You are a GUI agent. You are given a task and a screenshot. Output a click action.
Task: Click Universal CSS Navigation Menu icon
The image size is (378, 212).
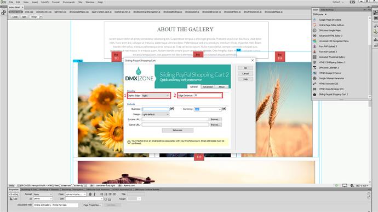tap(314, 41)
